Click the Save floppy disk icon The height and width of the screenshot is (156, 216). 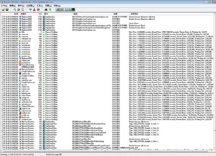(x=7, y=10)
